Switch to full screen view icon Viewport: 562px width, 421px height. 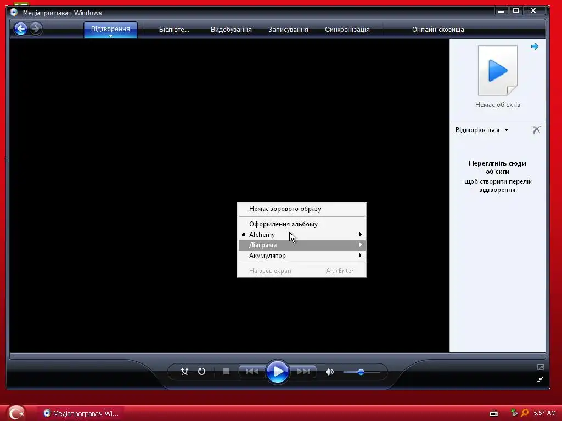[x=541, y=367]
